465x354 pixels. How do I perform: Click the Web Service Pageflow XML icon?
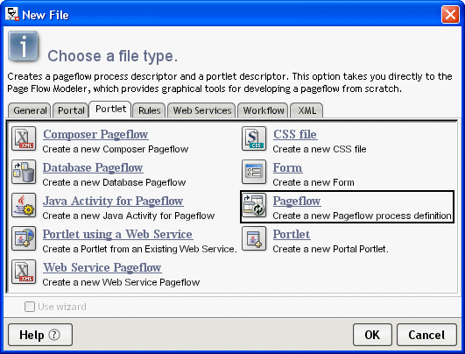click(x=24, y=272)
